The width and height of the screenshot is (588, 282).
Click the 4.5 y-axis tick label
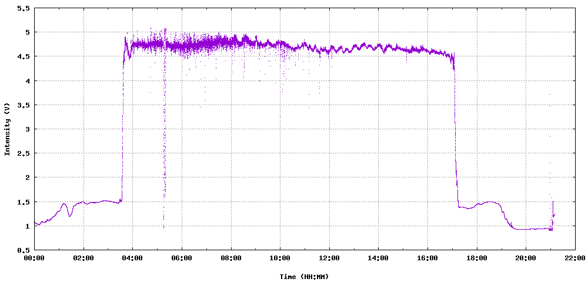click(x=24, y=56)
